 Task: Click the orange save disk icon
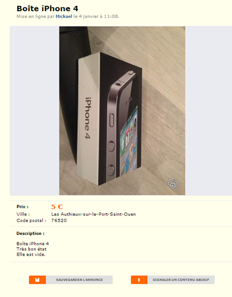[x=37, y=280]
